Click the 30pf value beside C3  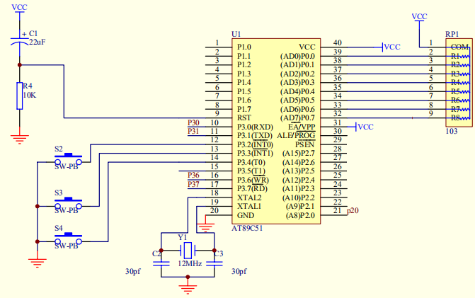tap(239, 271)
